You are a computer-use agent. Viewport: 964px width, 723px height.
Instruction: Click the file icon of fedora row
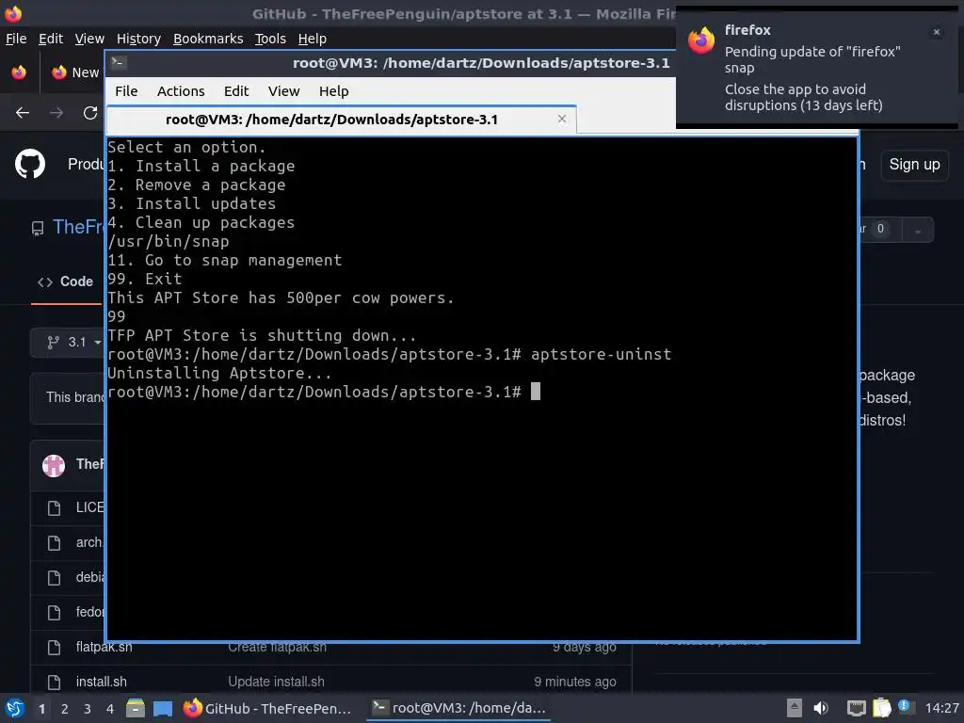(54, 612)
